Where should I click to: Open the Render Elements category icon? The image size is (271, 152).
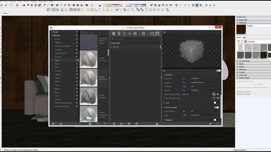pyautogui.click(x=130, y=33)
